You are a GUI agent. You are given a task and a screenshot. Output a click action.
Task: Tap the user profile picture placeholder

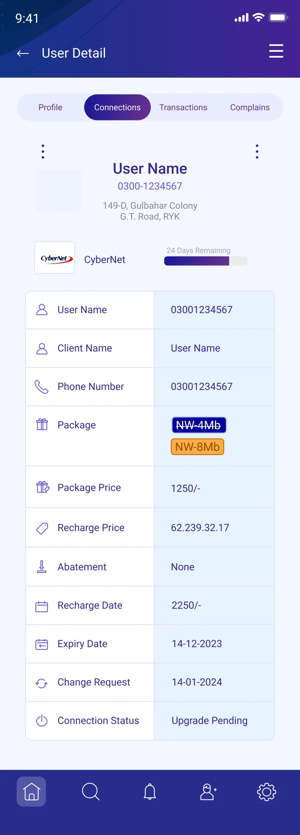(x=60, y=190)
